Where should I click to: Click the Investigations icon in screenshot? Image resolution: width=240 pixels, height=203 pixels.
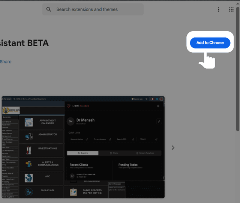[29, 150]
